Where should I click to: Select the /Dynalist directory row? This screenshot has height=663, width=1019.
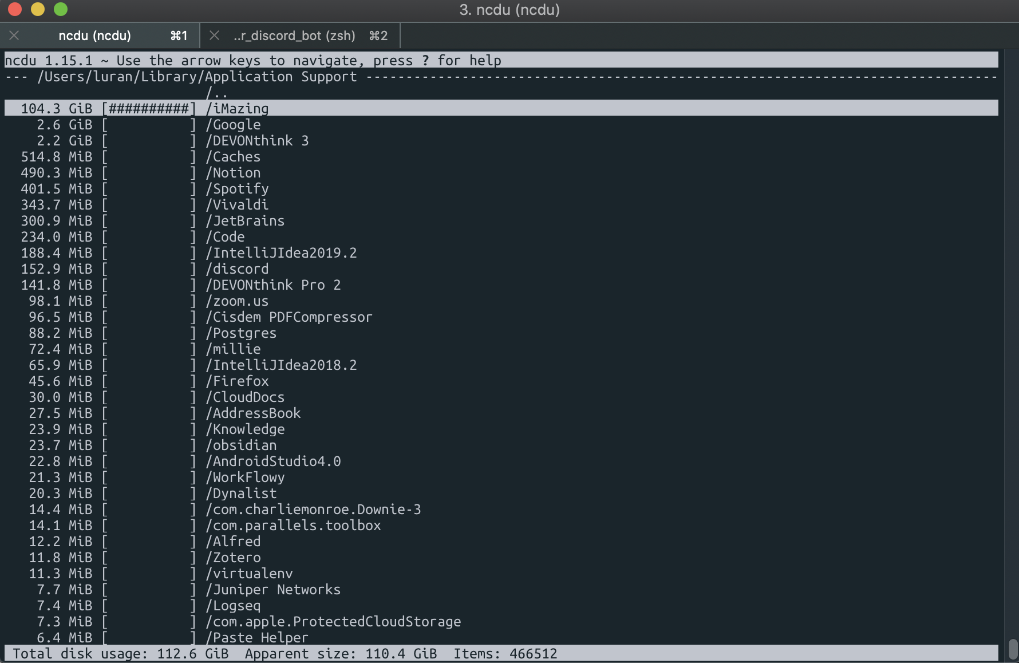coord(501,493)
